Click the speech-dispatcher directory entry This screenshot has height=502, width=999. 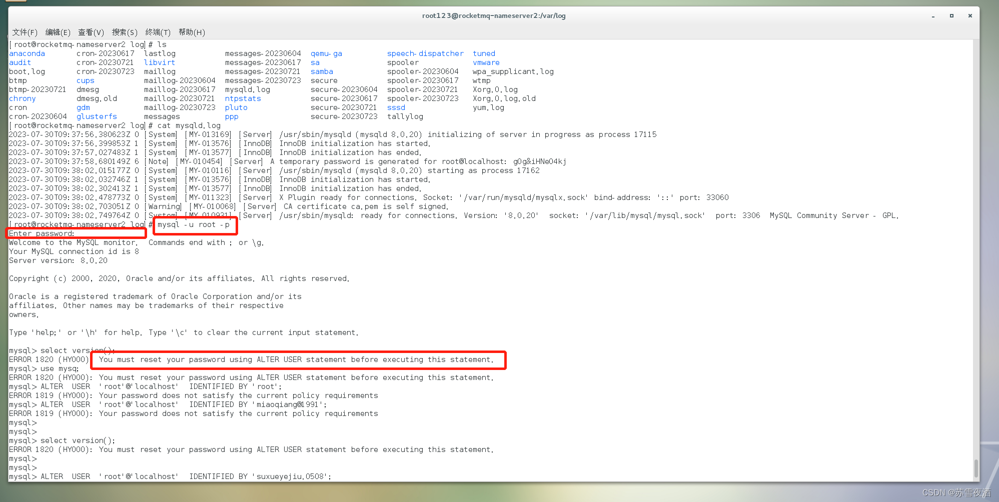click(x=425, y=53)
